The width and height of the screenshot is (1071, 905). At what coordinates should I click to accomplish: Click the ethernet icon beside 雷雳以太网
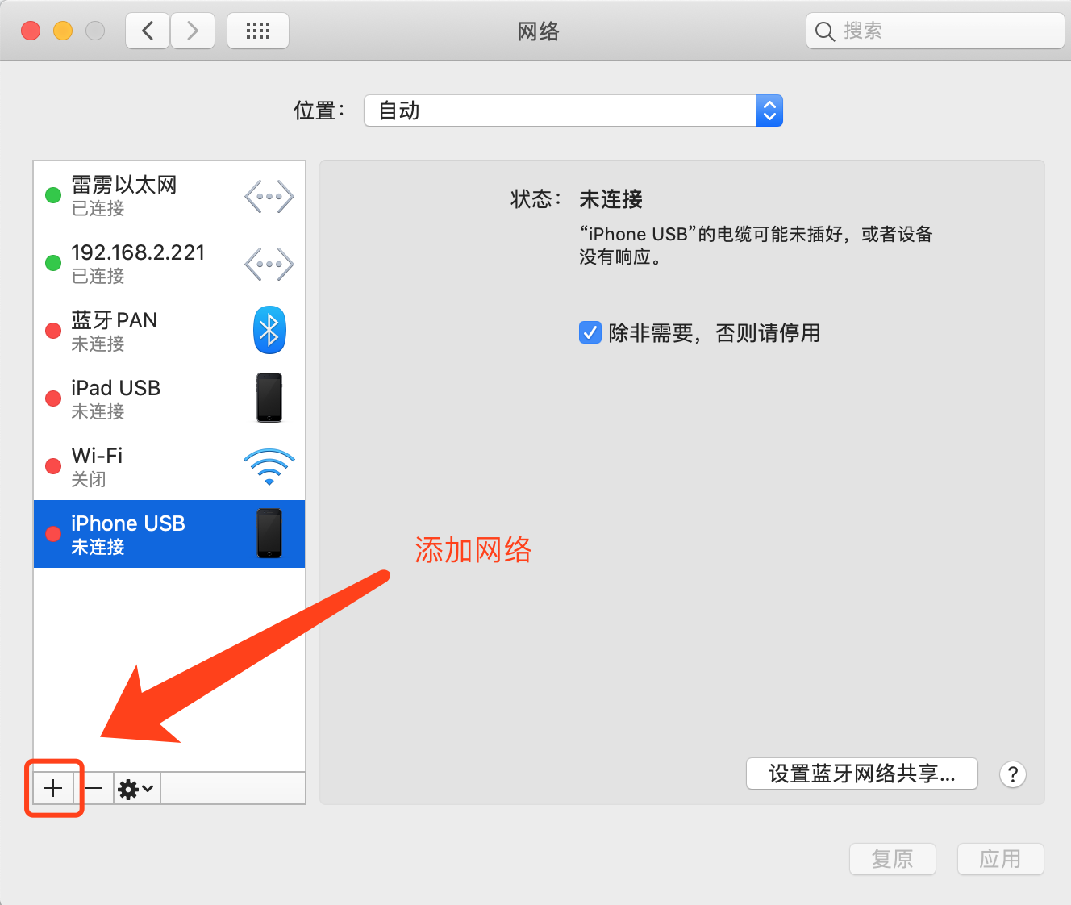pyautogui.click(x=269, y=196)
